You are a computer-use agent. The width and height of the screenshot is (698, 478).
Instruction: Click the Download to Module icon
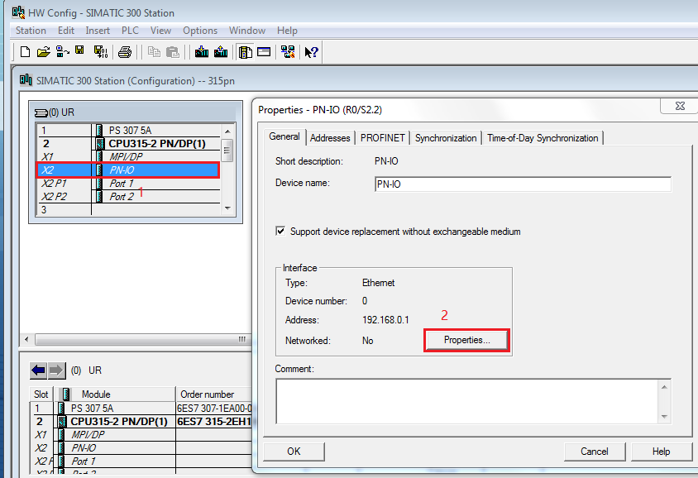[202, 51]
